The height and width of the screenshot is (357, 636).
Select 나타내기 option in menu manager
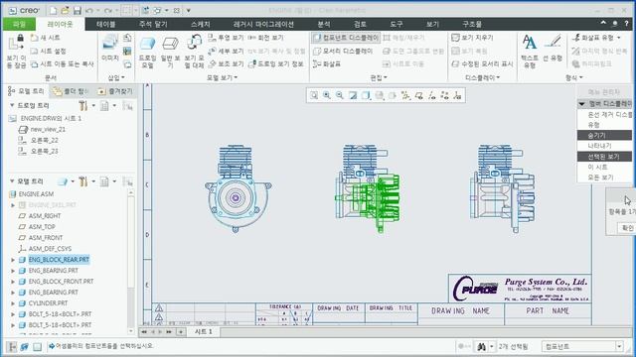(604, 146)
